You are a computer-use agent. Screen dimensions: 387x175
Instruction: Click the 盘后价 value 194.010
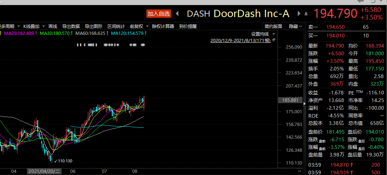point(375,132)
